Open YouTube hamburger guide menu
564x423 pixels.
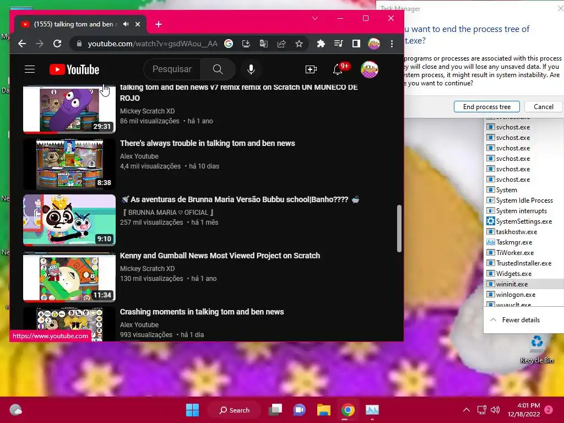[30, 69]
